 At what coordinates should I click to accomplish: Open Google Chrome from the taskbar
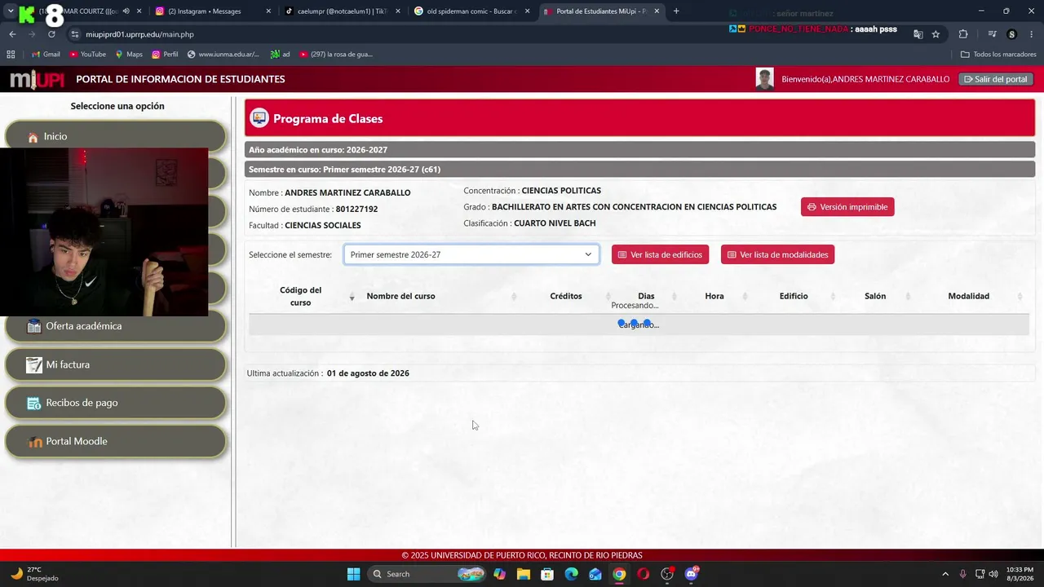(620, 574)
